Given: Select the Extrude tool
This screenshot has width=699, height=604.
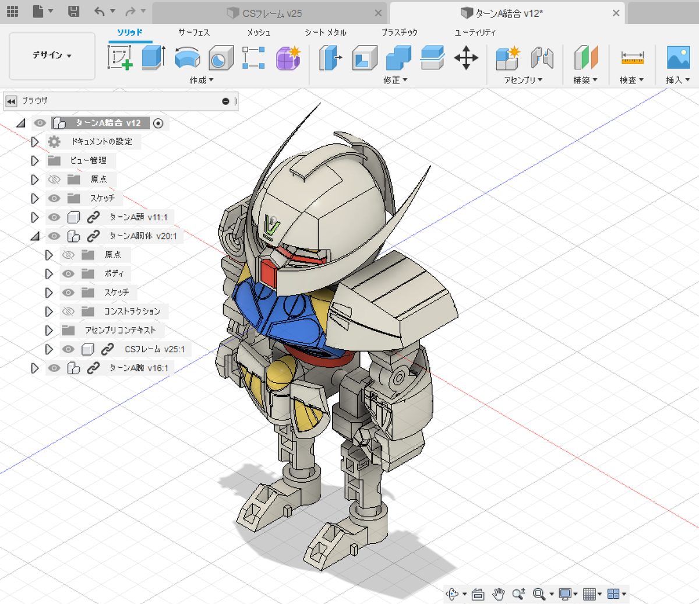Looking at the screenshot, I should coord(154,58).
